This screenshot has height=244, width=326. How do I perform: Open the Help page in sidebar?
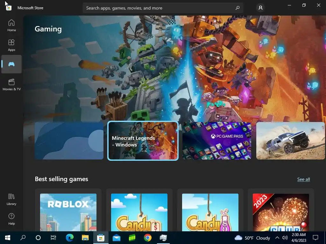click(x=11, y=219)
